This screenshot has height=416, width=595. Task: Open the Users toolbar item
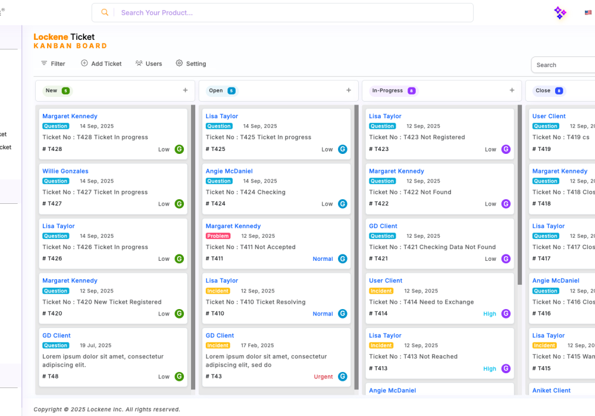coord(149,64)
